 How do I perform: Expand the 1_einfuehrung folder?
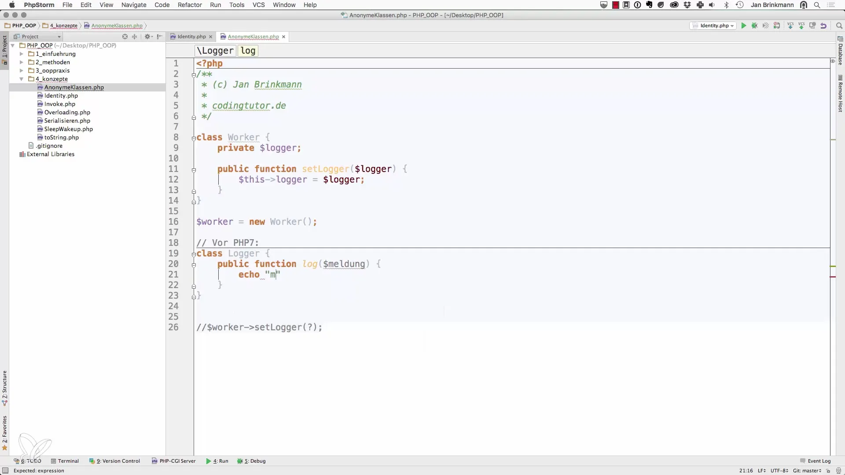(x=21, y=54)
